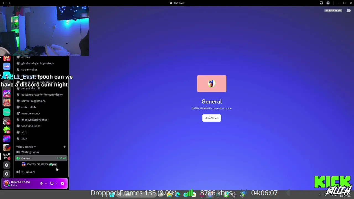
Task: Select the General voice channel in sidebar
Action: pyautogui.click(x=41, y=158)
